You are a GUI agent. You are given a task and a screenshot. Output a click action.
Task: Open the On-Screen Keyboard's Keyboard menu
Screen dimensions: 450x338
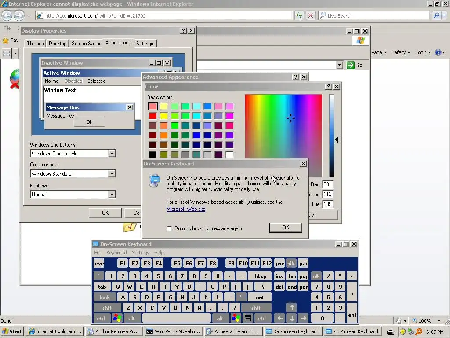pos(116,253)
